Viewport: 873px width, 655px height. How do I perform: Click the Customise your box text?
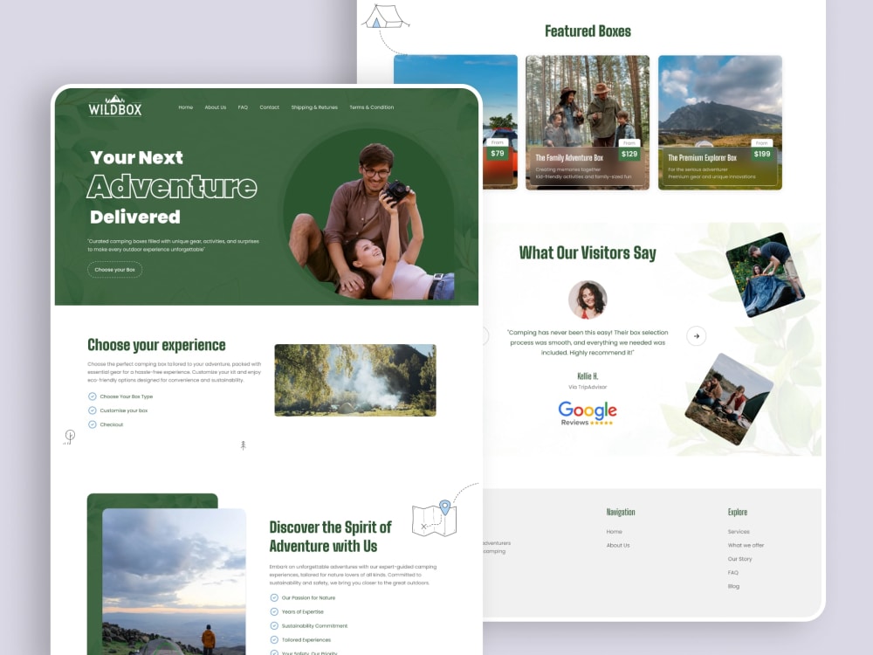[124, 410]
